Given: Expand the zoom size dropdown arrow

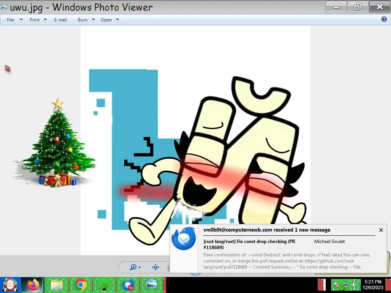Looking at the screenshot, I should (139, 267).
